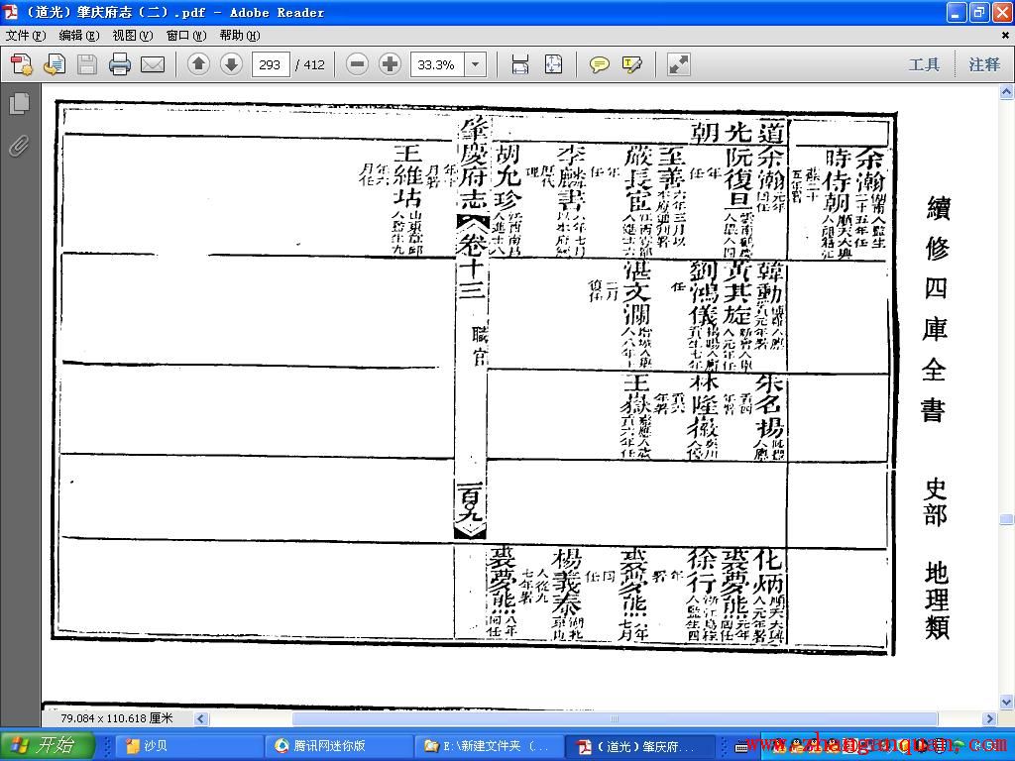Show attachments paperclip panel
The image size is (1015, 761).
coord(20,147)
